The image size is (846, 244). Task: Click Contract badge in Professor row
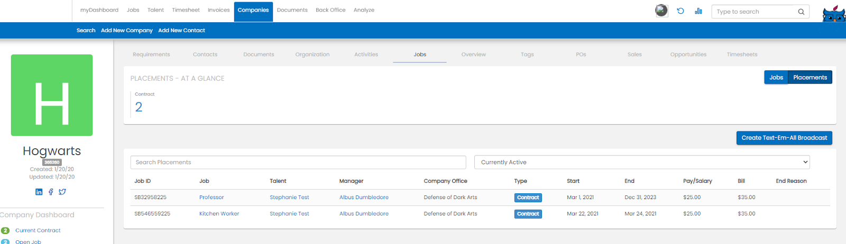click(x=528, y=198)
